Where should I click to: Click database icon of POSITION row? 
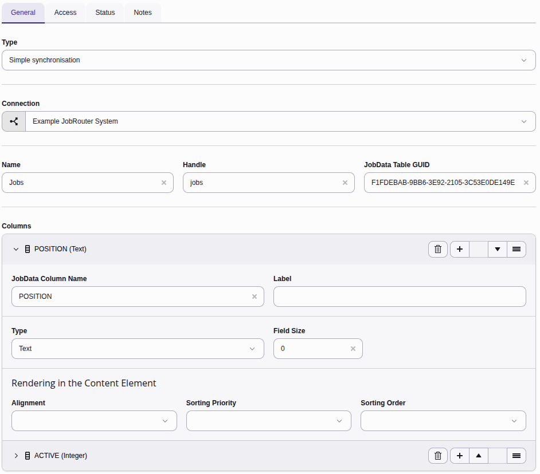(28, 249)
